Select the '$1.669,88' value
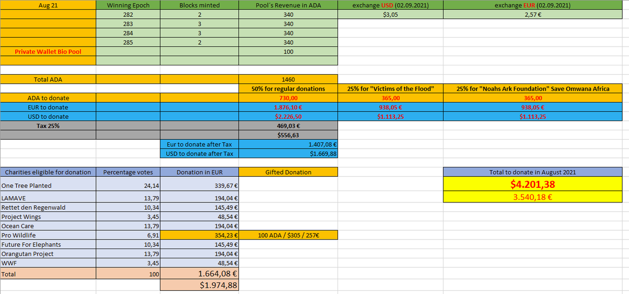 tap(288, 154)
